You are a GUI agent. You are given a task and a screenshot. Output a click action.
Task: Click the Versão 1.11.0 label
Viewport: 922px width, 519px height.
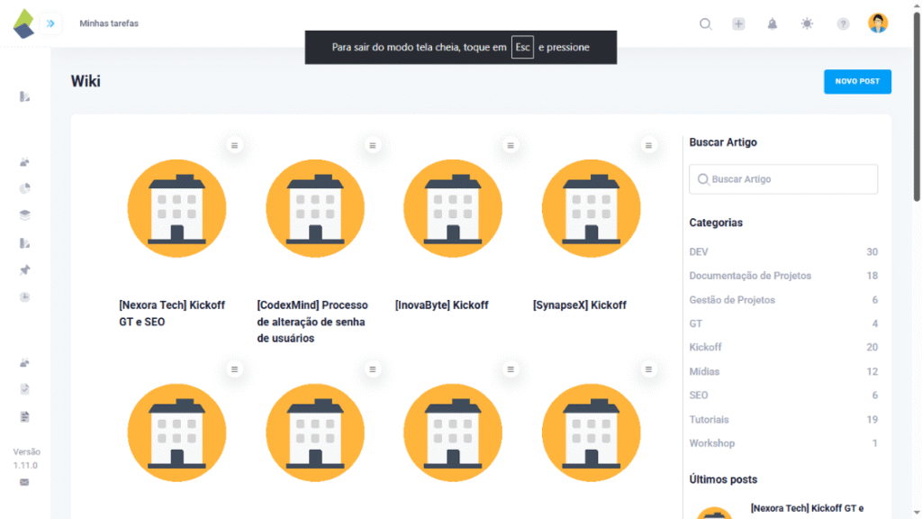coord(26,459)
